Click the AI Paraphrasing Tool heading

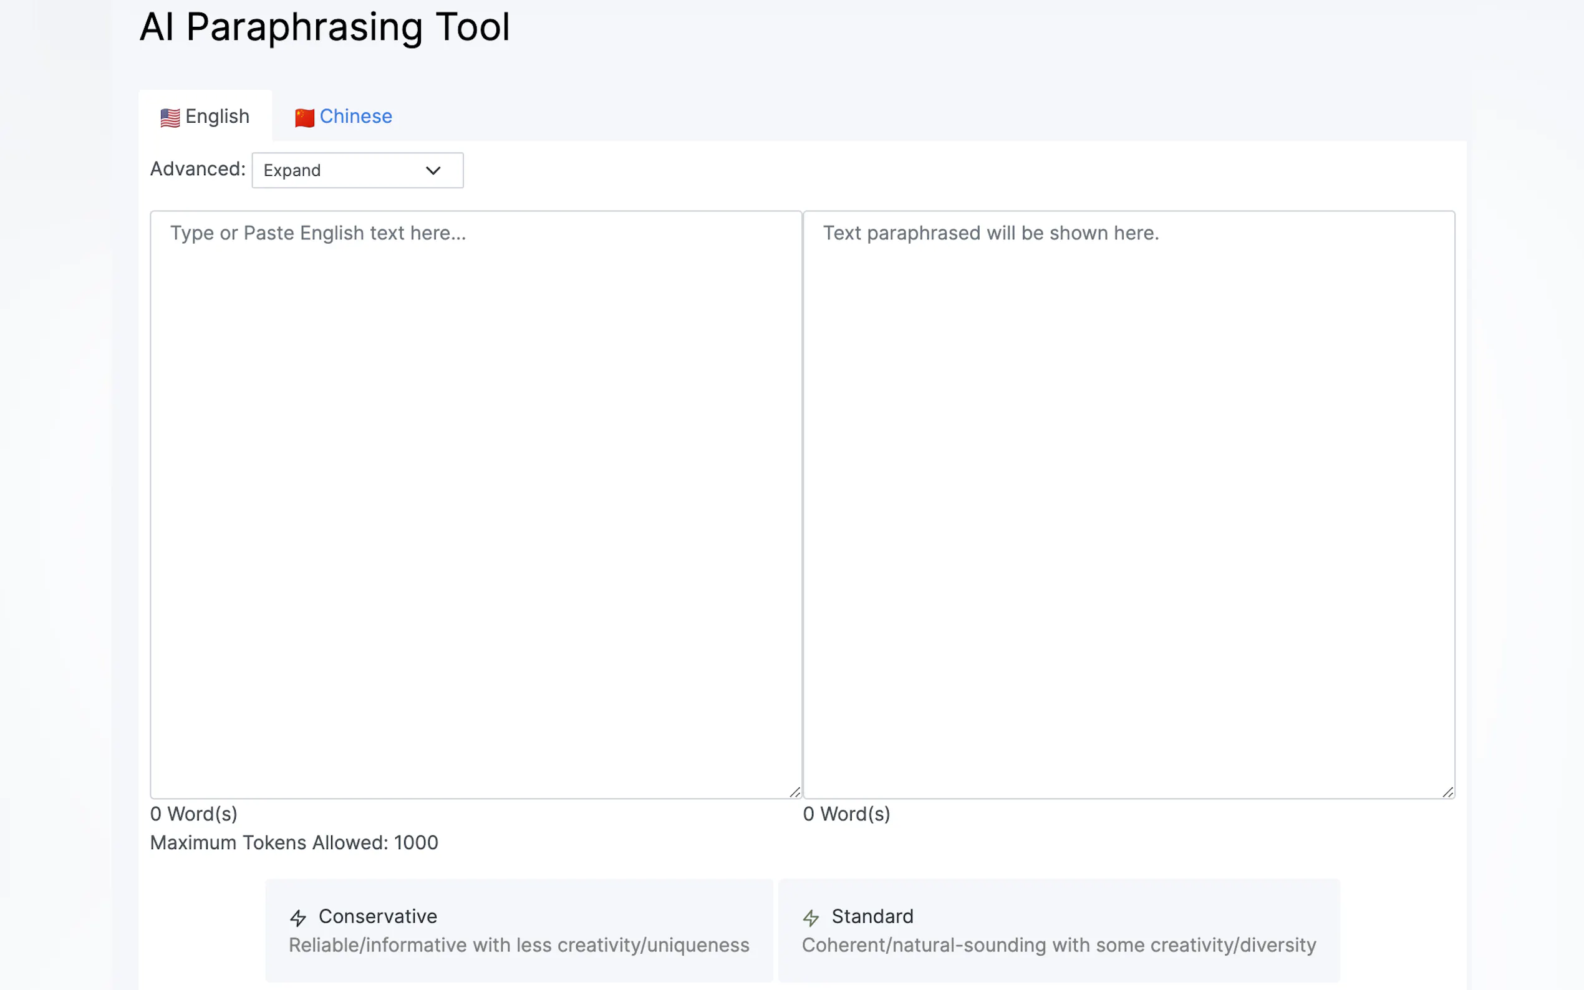[x=324, y=27]
